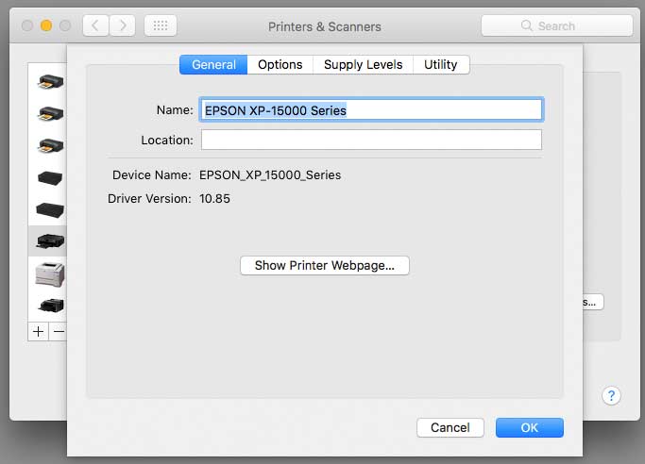Open help with question mark button
Image resolution: width=645 pixels, height=464 pixels.
pyautogui.click(x=611, y=396)
